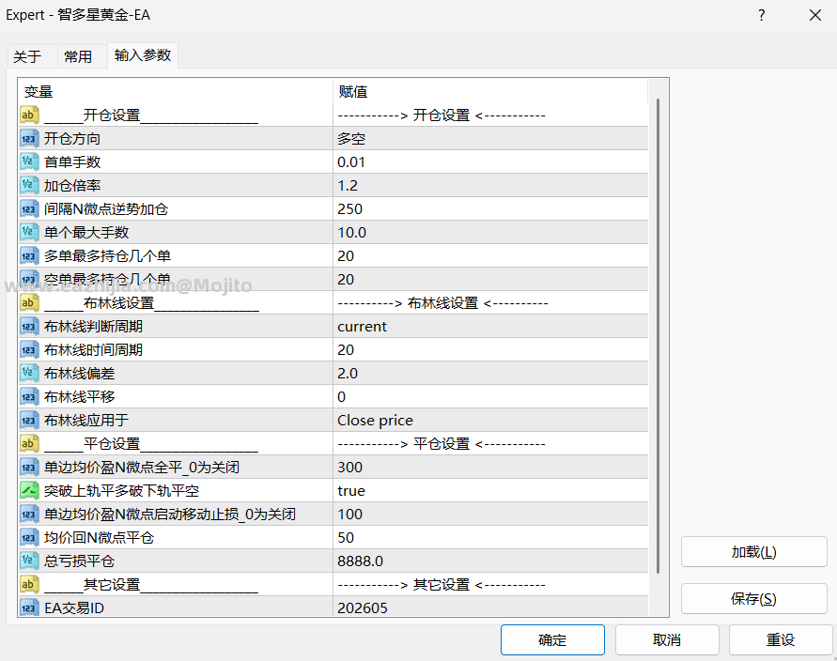The height and width of the screenshot is (661, 837).
Task: Click the string icon beside 开仓设置 row
Action: [x=29, y=115]
